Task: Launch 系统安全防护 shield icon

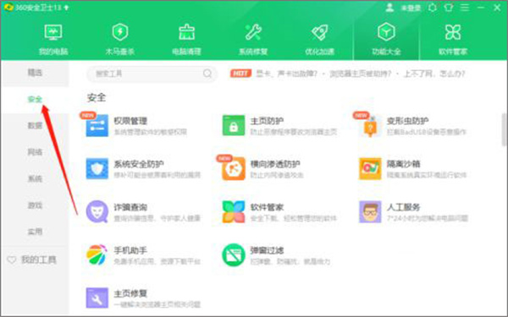Action: pos(97,168)
